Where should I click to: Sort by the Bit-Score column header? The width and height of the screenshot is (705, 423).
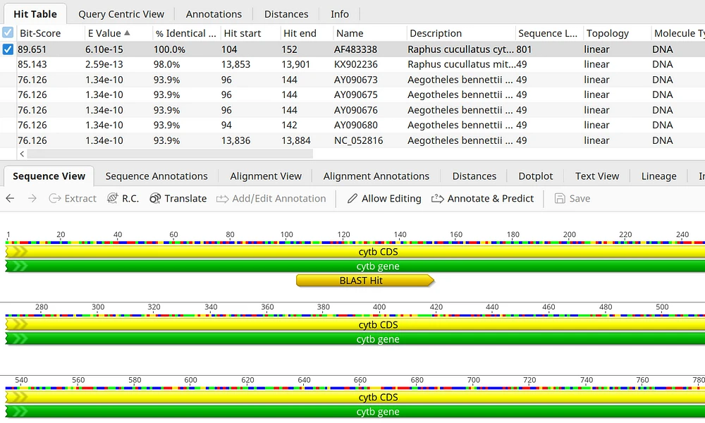40,33
